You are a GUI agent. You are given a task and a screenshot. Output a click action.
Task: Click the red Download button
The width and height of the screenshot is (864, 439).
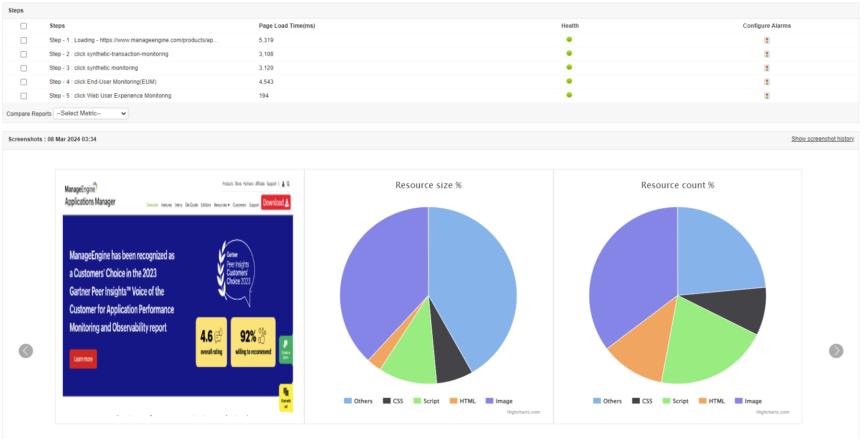[275, 203]
